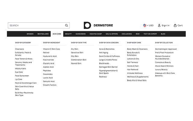Viewport: 193px width, 121px height.
Task: Select Glycolic Acid ingredient
Action: click(49, 63)
